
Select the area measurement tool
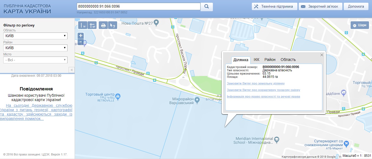tap(93, 25)
